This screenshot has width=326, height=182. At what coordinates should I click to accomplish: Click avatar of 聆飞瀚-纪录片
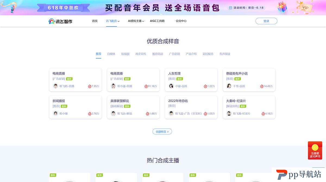pyautogui.click(x=229, y=113)
